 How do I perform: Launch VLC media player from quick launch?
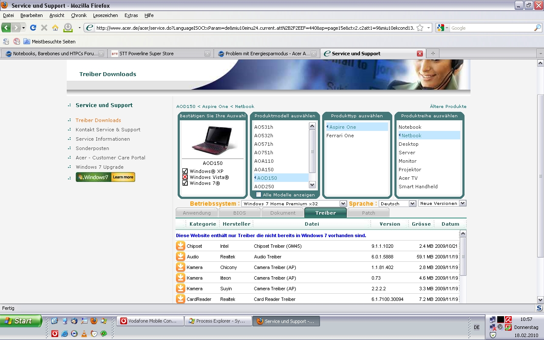pos(84,334)
